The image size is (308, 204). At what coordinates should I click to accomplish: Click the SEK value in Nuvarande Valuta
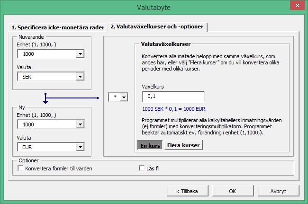point(27,77)
